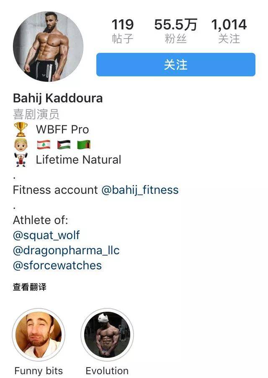Tap the trophy emoji icon
The width and height of the screenshot is (268, 378).
[x=21, y=130]
